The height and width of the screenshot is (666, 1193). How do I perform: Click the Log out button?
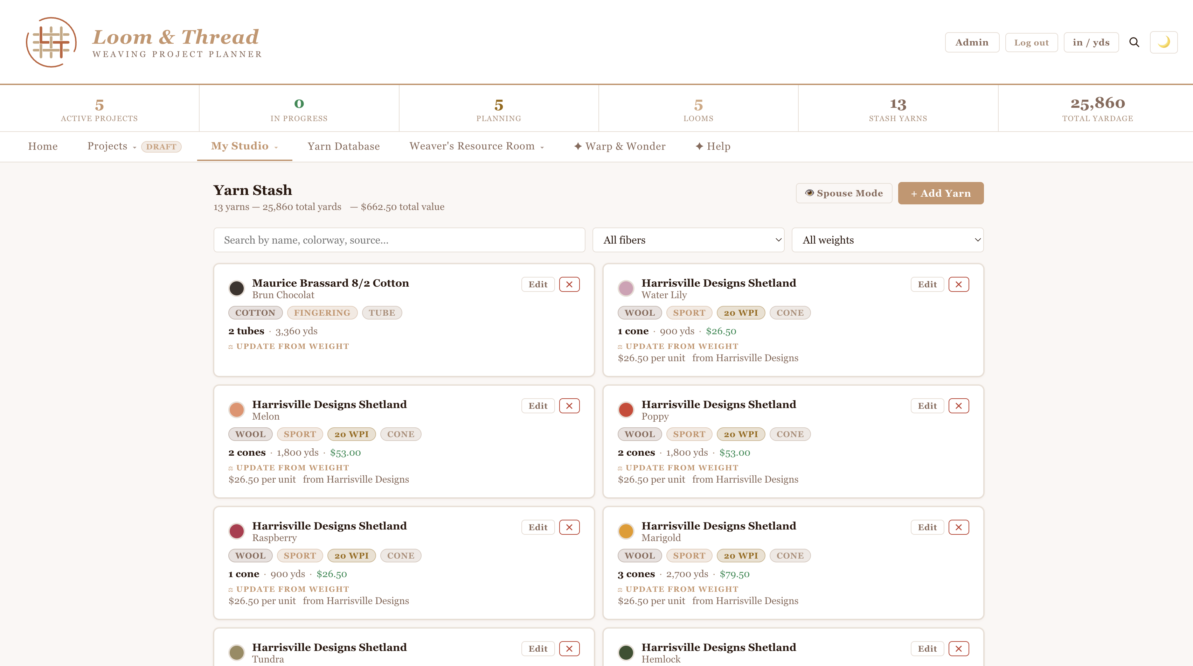pyautogui.click(x=1031, y=43)
